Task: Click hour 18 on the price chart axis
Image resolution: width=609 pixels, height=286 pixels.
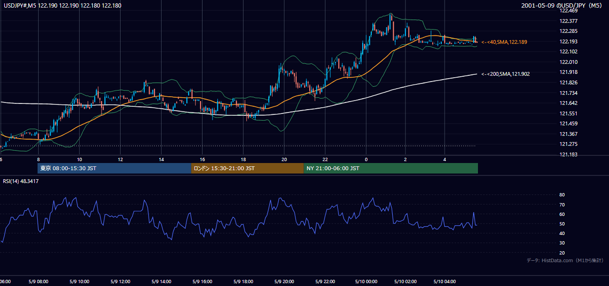Action: point(243,159)
